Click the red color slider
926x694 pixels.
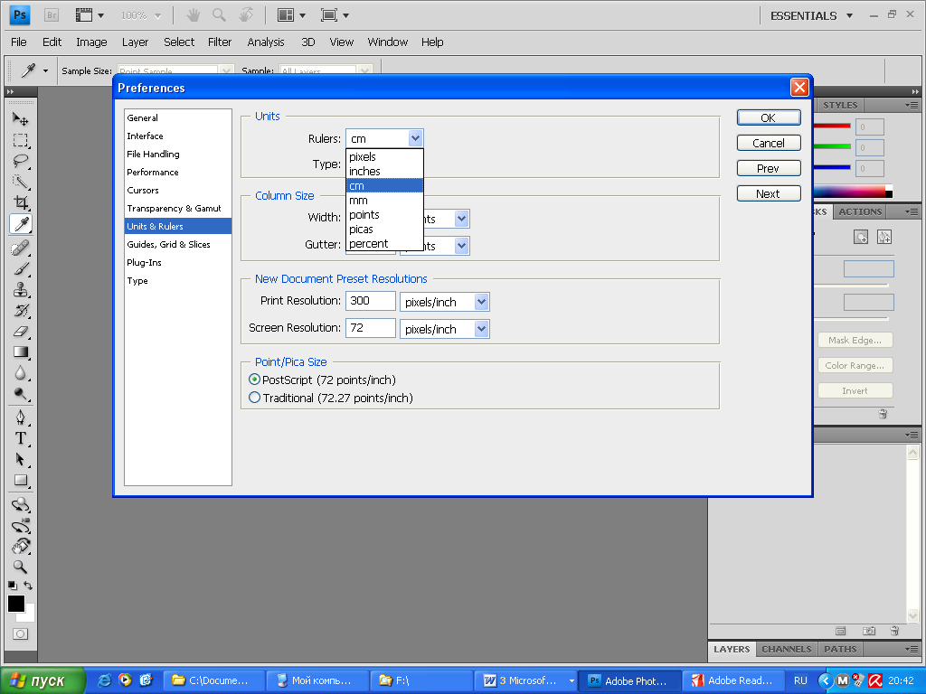tap(832, 126)
